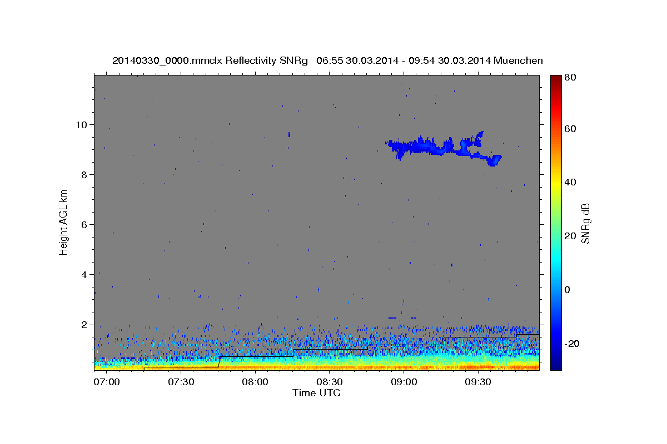
Task: Click the plot title text at top
Action: pyautogui.click(x=327, y=60)
